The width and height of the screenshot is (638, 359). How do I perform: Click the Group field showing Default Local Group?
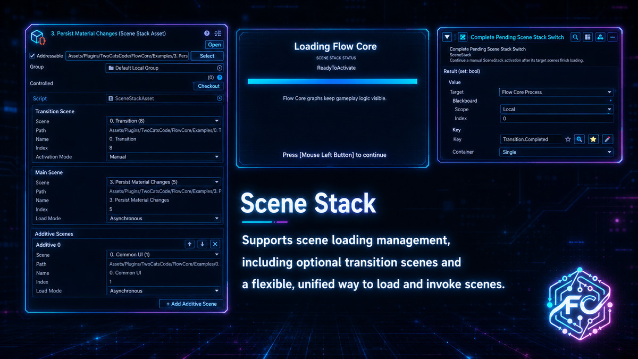pyautogui.click(x=164, y=68)
